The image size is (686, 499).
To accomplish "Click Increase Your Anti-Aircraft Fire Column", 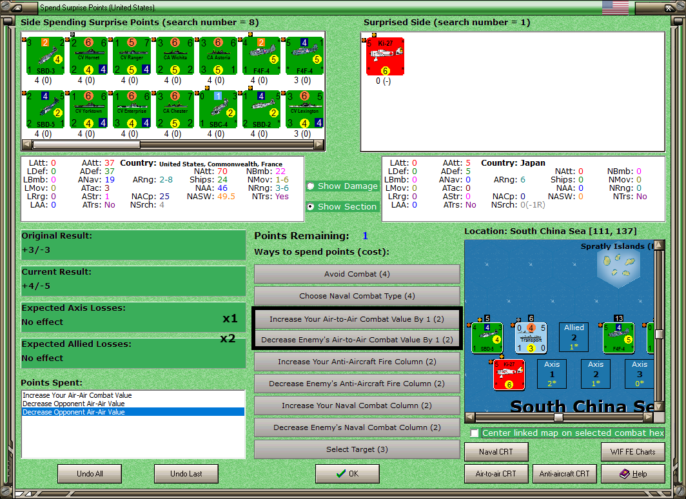I will [x=357, y=362].
